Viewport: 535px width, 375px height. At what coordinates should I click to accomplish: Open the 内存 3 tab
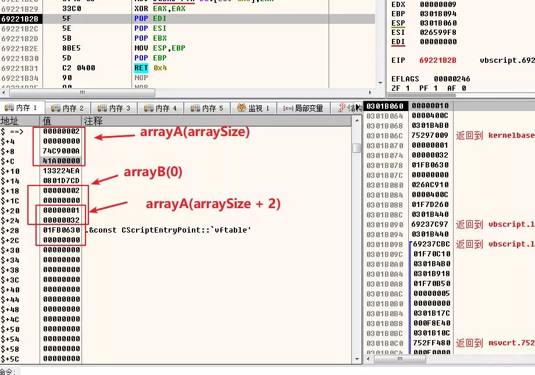[x=115, y=108]
